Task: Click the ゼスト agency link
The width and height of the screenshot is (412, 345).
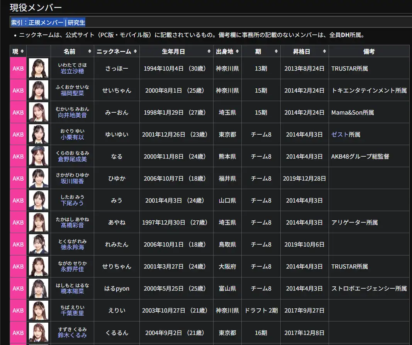Action: coord(340,135)
